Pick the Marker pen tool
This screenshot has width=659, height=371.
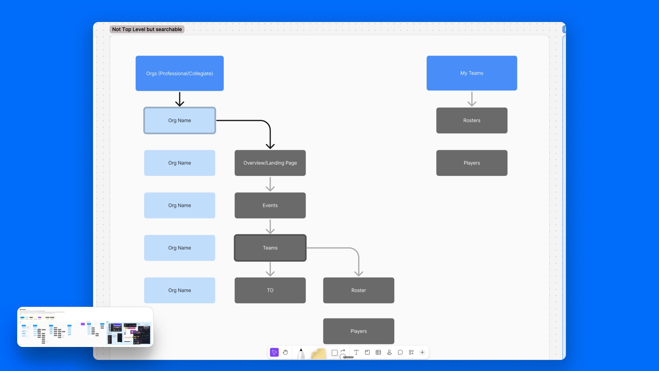(301, 353)
